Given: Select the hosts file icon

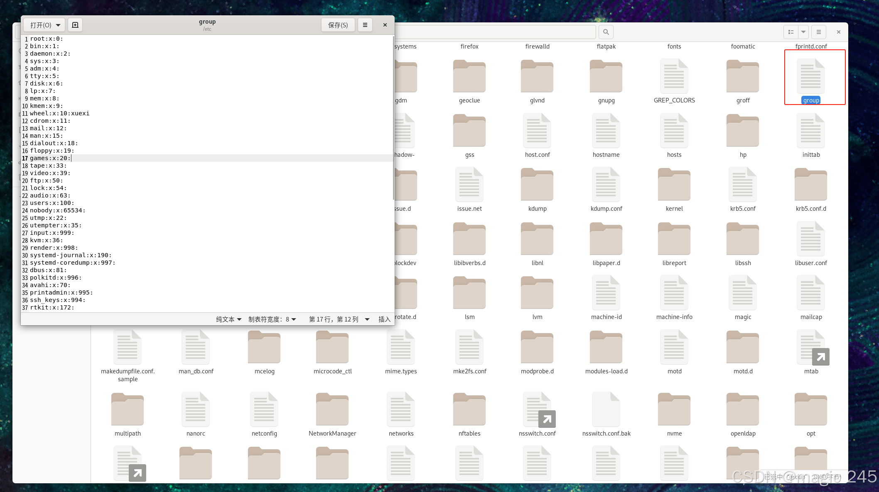Looking at the screenshot, I should click(674, 131).
